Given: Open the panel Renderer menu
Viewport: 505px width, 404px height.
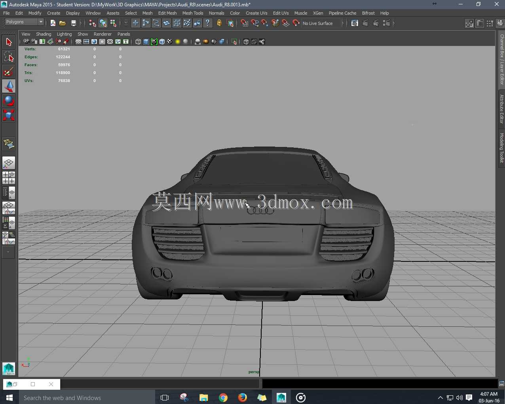Looking at the screenshot, I should tap(103, 34).
